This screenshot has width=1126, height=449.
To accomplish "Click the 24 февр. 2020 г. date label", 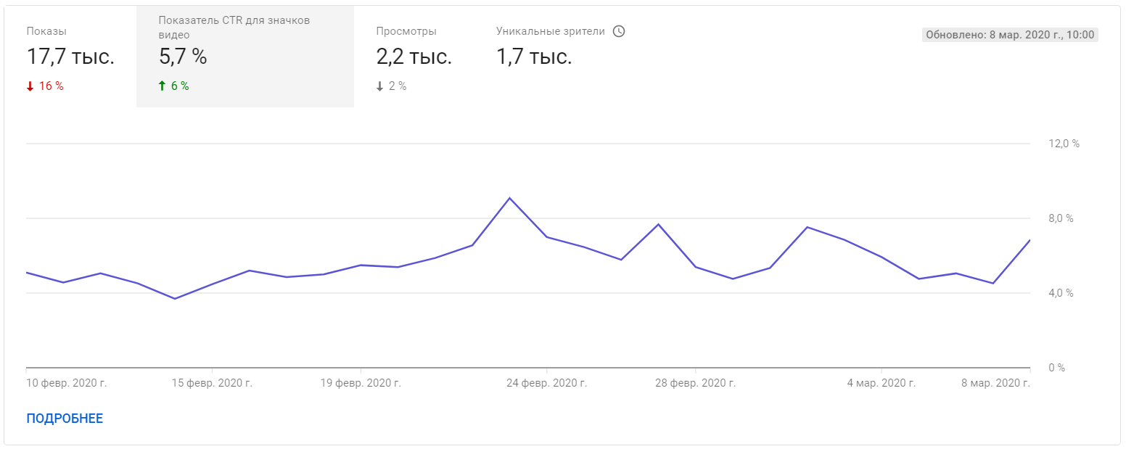I will (x=546, y=383).
